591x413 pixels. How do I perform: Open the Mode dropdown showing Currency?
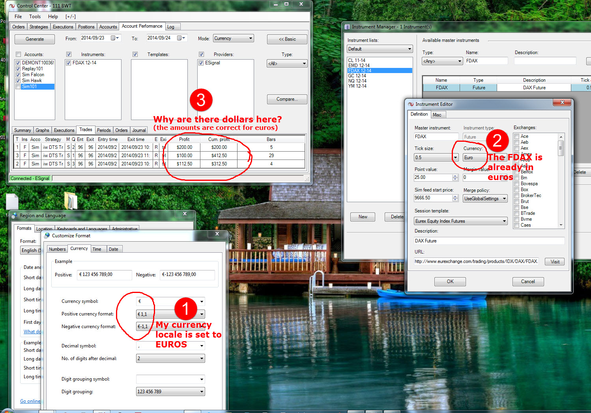[x=234, y=38]
